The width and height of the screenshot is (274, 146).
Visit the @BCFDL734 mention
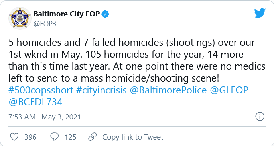tap(35, 102)
